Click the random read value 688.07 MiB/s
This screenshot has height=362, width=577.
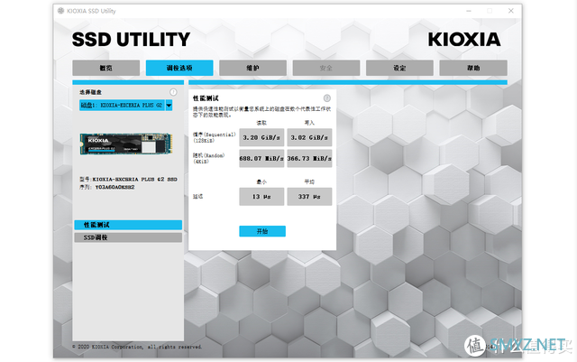pos(261,159)
